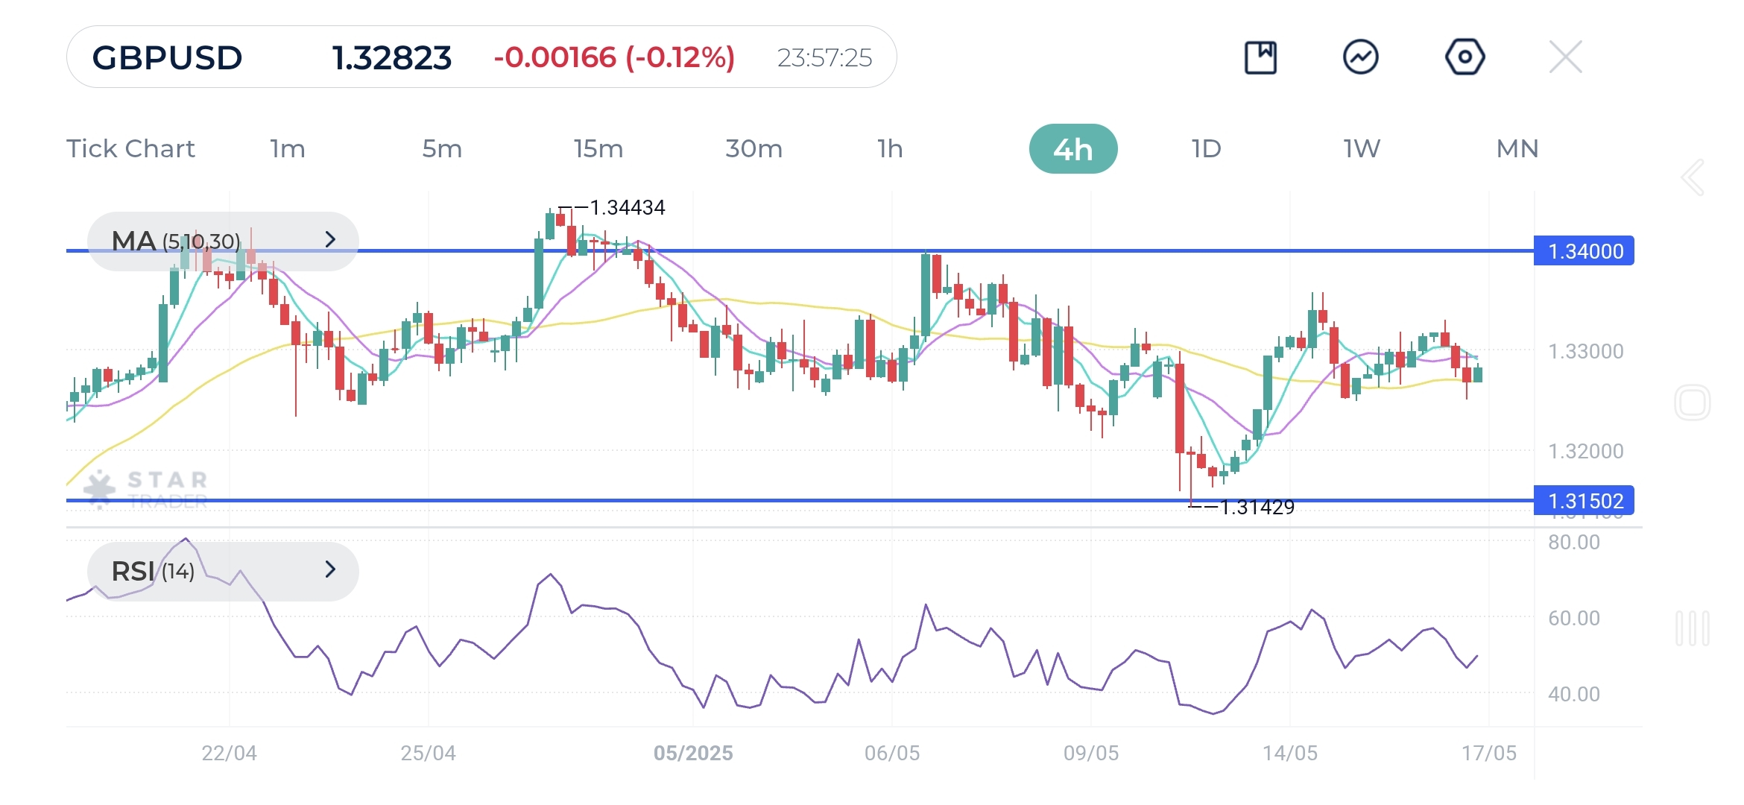Switch chart to 1W timeframe
This screenshot has height=805, width=1744.
(1361, 148)
